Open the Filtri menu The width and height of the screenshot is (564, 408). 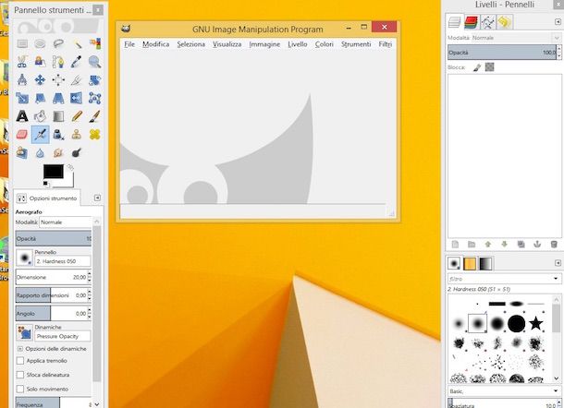(x=386, y=44)
